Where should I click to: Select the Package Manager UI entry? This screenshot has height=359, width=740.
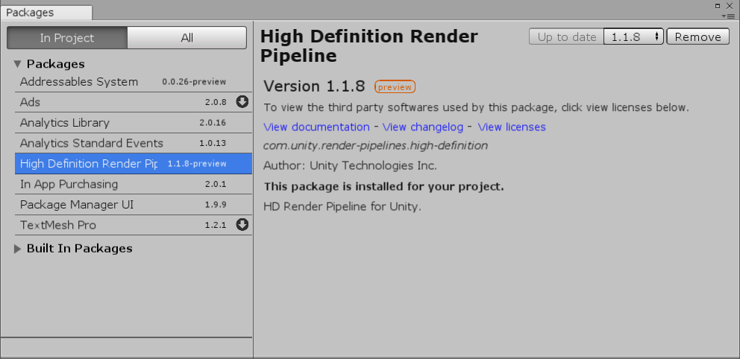tap(77, 205)
